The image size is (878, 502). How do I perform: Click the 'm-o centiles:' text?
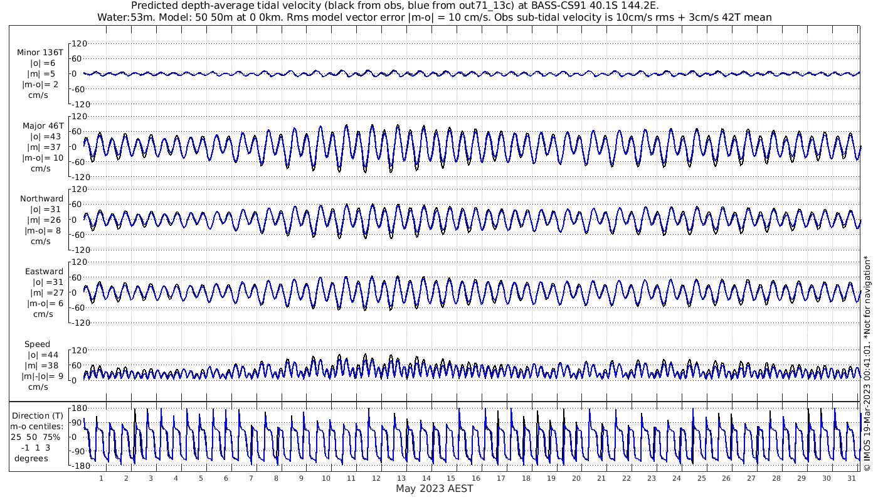click(38, 426)
